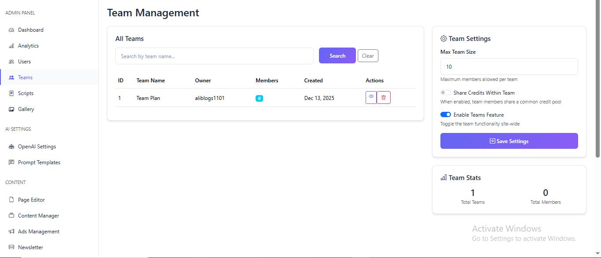This screenshot has height=258, width=601.
Task: Click the Newsletter envelope icon
Action: pyautogui.click(x=11, y=247)
